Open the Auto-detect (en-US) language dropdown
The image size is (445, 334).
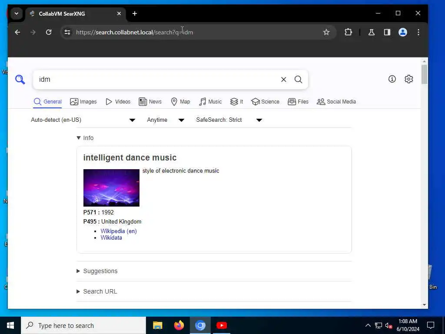click(x=83, y=120)
